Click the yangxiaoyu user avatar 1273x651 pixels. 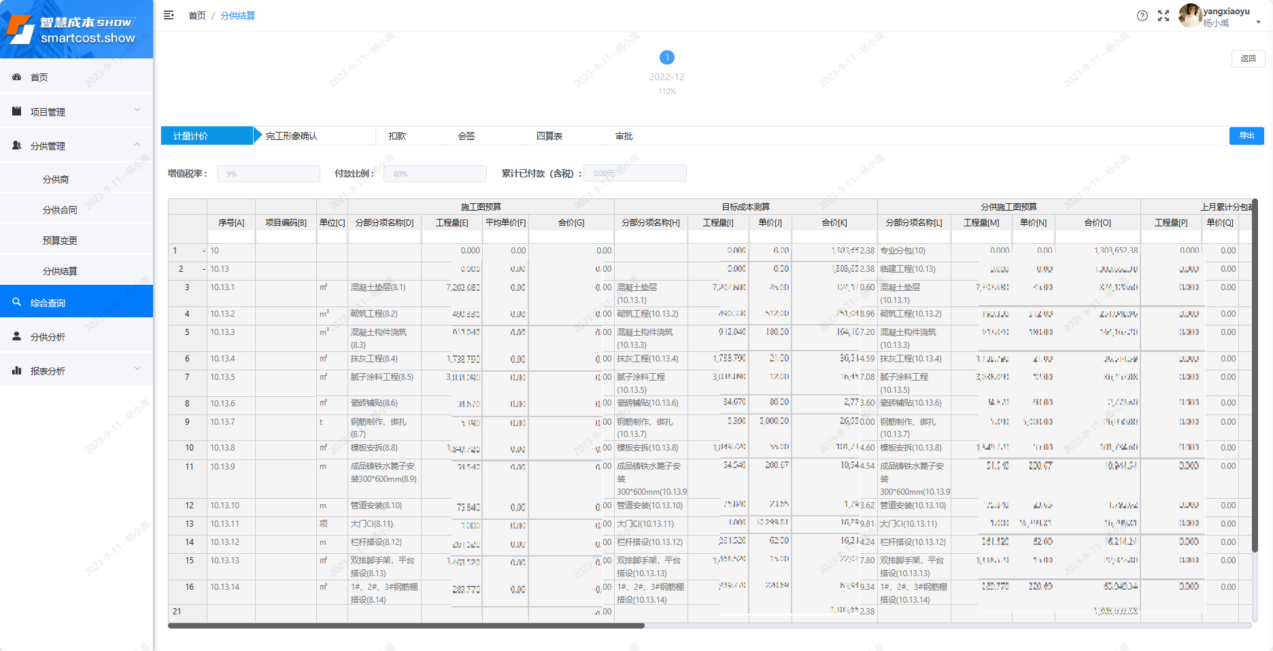coord(1189,15)
